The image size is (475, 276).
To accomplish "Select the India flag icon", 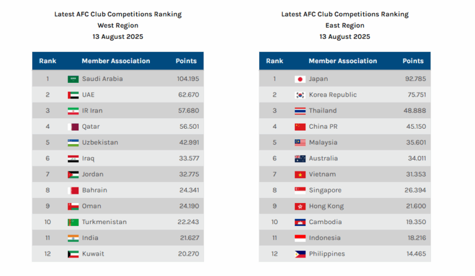I will pos(73,238).
